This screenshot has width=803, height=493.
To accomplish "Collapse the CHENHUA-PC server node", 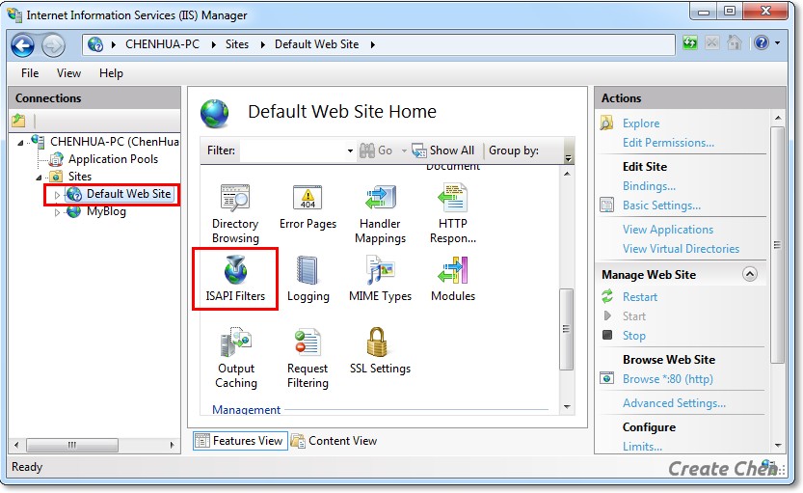I will [20, 143].
